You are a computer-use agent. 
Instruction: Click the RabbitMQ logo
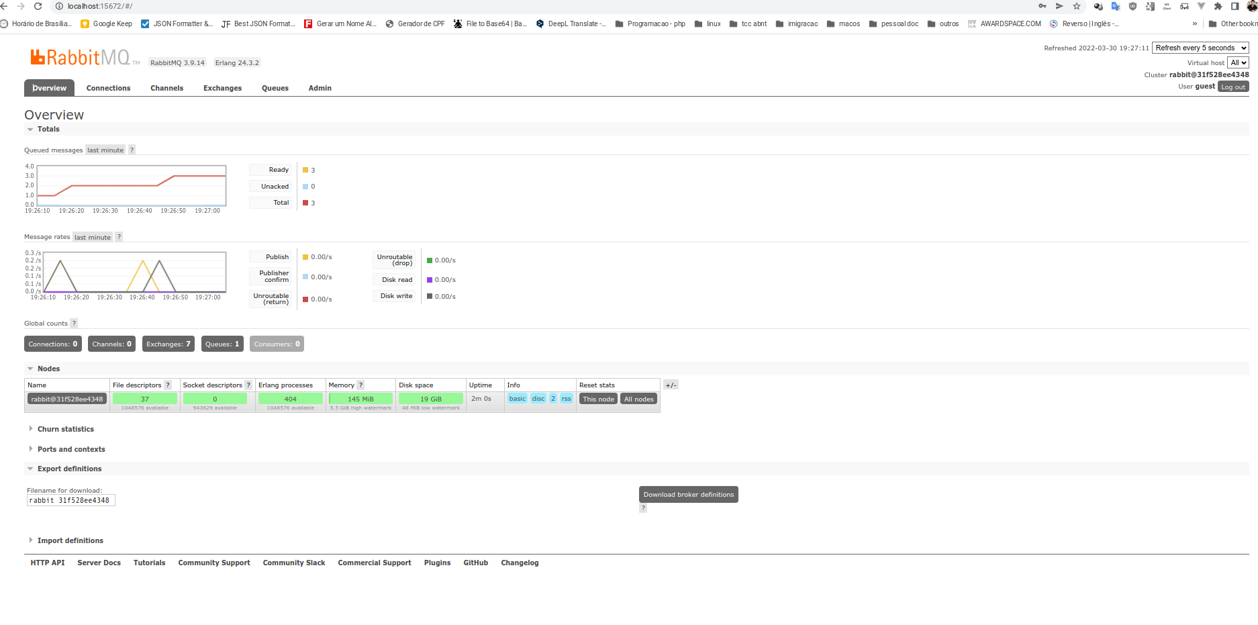click(x=85, y=58)
